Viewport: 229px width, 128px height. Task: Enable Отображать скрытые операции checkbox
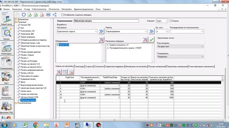click(63, 15)
